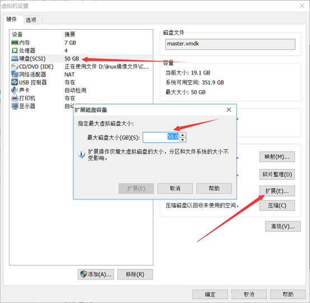Confirm settings with 确定

coord(210,294)
